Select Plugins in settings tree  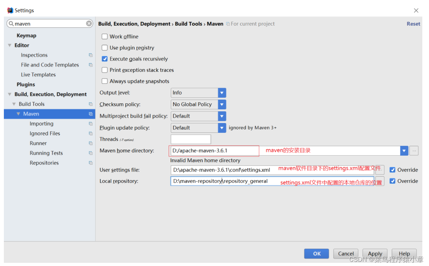pyautogui.click(x=26, y=84)
